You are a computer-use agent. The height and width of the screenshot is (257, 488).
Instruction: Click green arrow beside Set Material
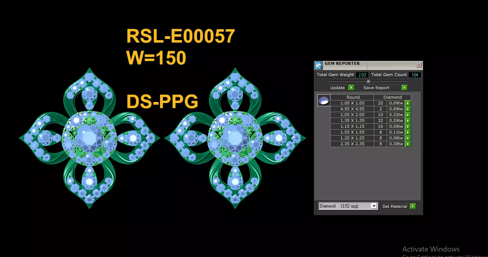click(x=413, y=206)
